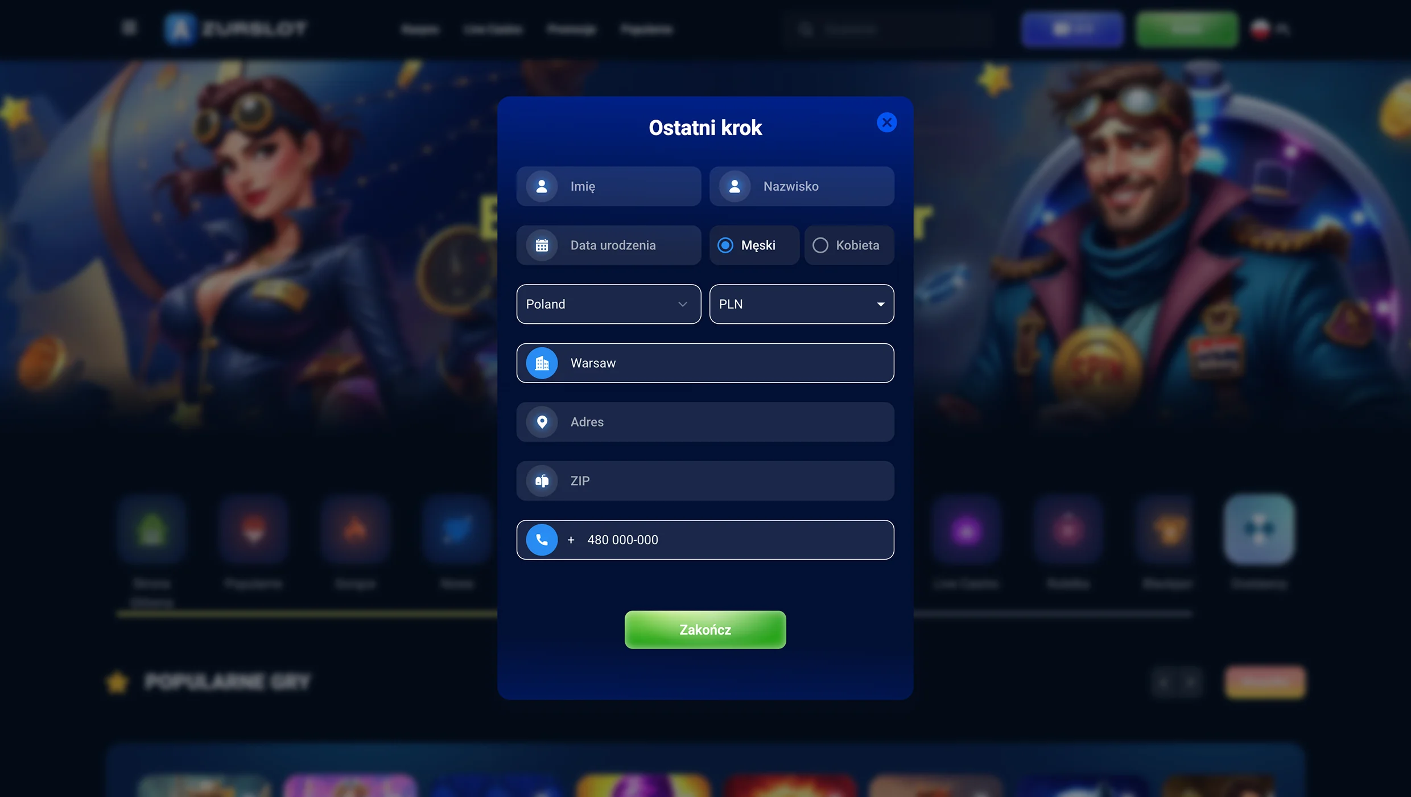The image size is (1411, 797).
Task: Close the Ostatni krok dialog
Action: click(x=886, y=122)
